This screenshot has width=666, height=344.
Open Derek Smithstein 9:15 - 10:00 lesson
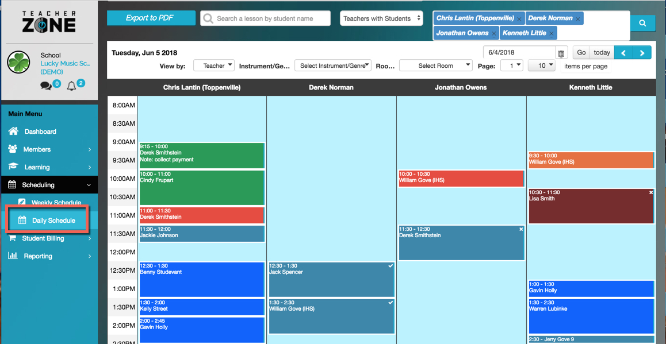pos(202,156)
